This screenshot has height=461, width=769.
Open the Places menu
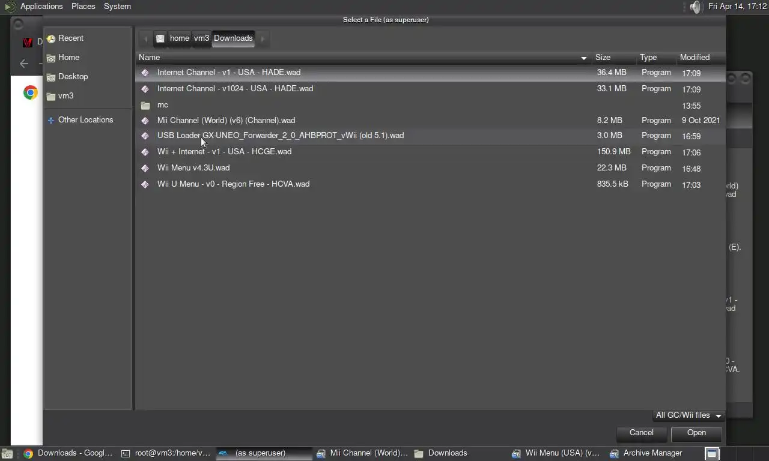point(83,7)
